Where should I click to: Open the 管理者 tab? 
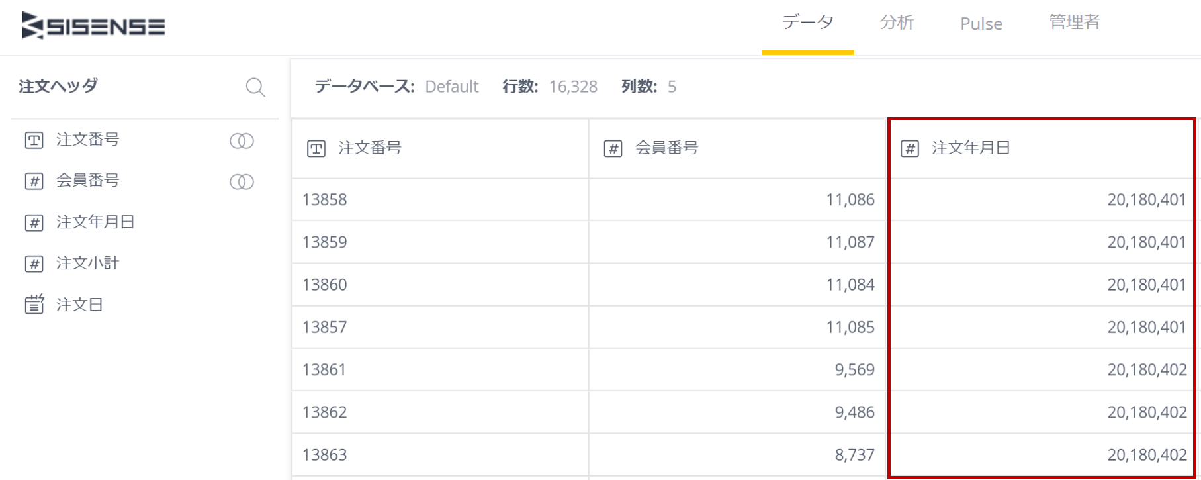tap(1074, 23)
